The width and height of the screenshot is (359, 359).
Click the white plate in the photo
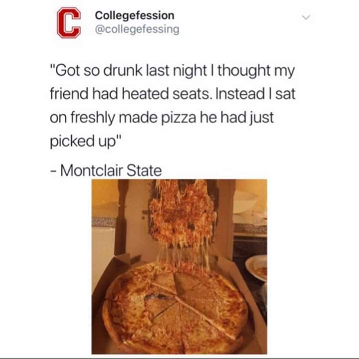pos(257,267)
